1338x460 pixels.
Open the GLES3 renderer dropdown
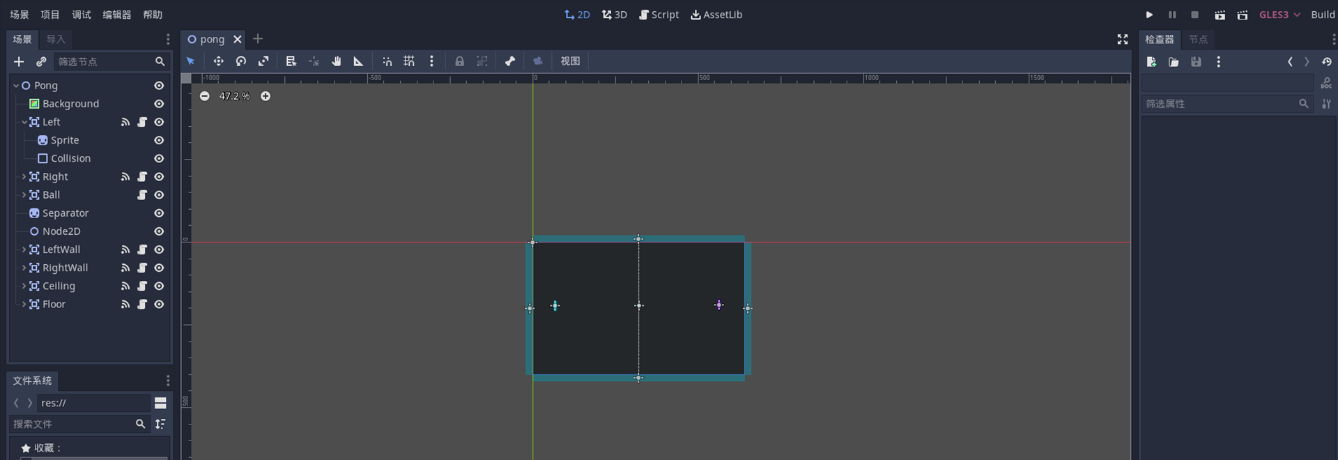[1279, 15]
